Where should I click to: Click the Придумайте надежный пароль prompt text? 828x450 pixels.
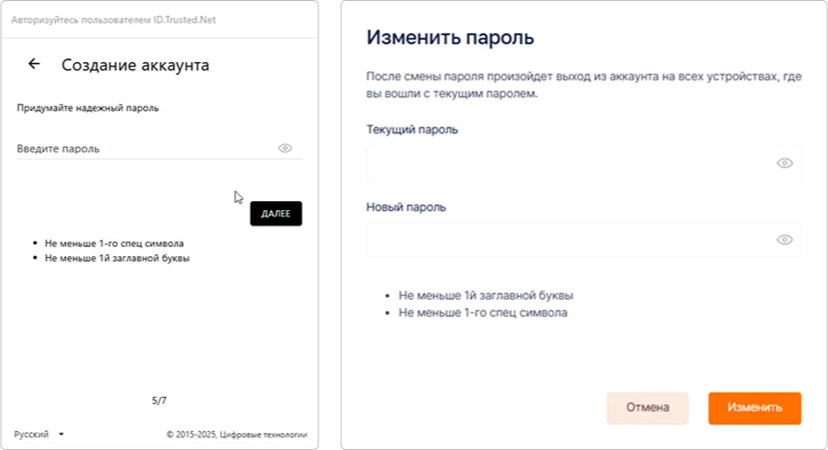pyautogui.click(x=87, y=108)
